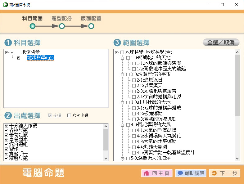Click the app logo in title bar
This screenshot has width=244, height=184.
click(x=5, y=5)
